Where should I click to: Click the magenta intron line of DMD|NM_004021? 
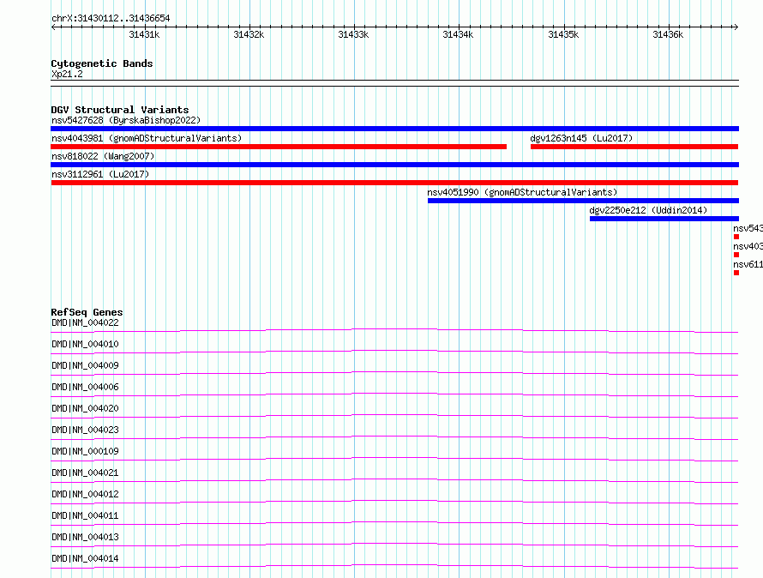tap(394, 479)
